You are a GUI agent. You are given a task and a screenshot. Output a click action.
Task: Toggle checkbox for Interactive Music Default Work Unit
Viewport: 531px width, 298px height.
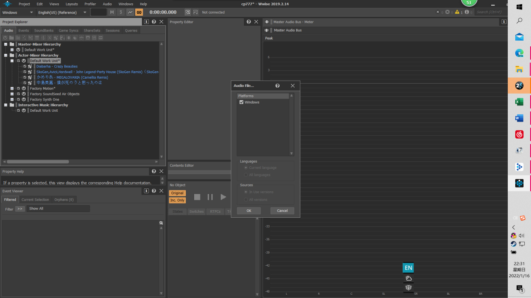click(18, 111)
